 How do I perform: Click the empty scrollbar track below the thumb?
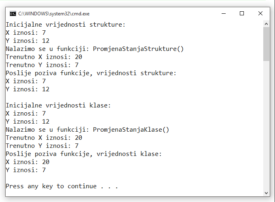[x=266, y=125]
